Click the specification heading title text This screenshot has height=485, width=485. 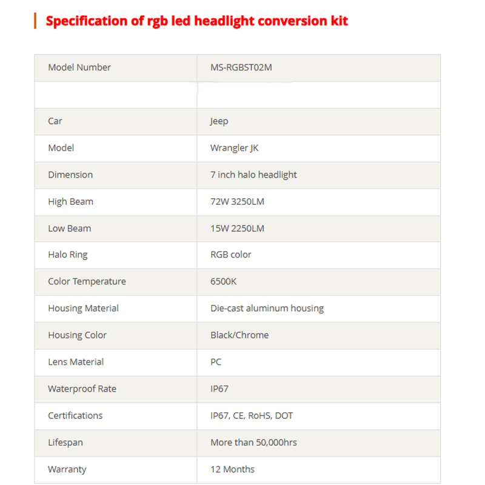[197, 21]
